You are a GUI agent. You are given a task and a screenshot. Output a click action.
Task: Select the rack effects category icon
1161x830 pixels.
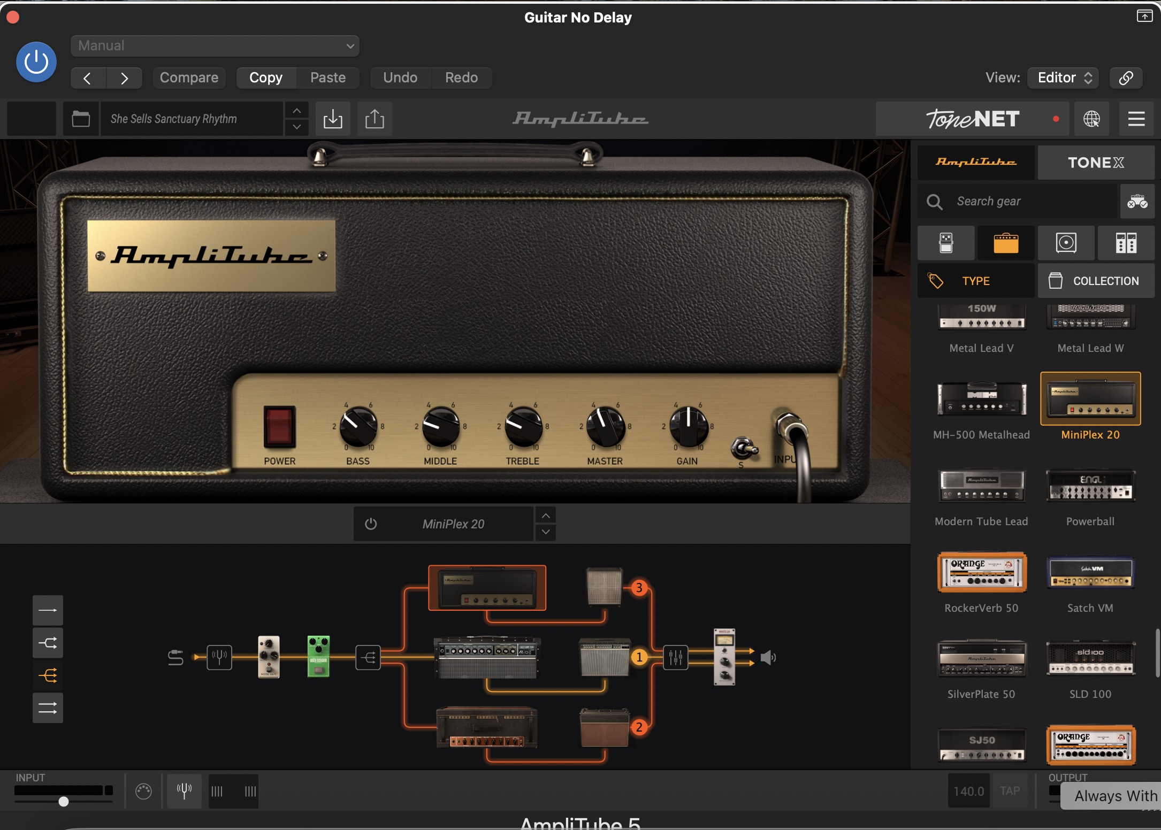(1126, 243)
